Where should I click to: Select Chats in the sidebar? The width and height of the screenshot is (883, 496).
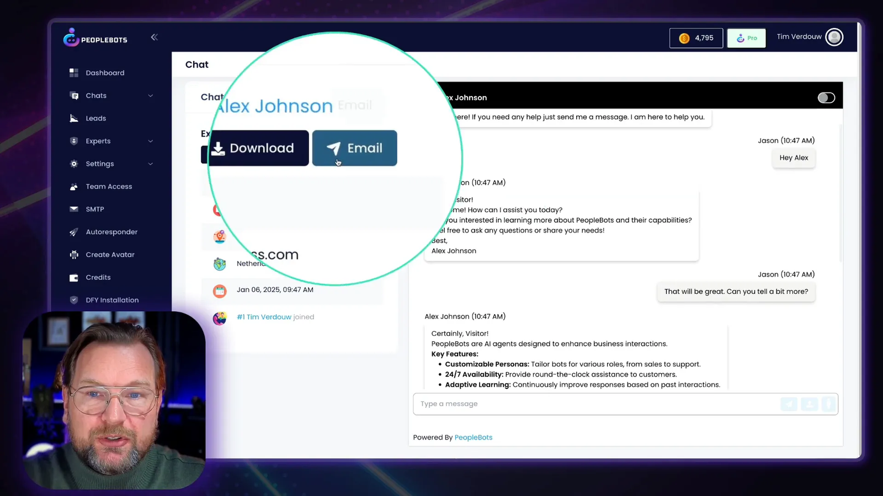coord(96,96)
